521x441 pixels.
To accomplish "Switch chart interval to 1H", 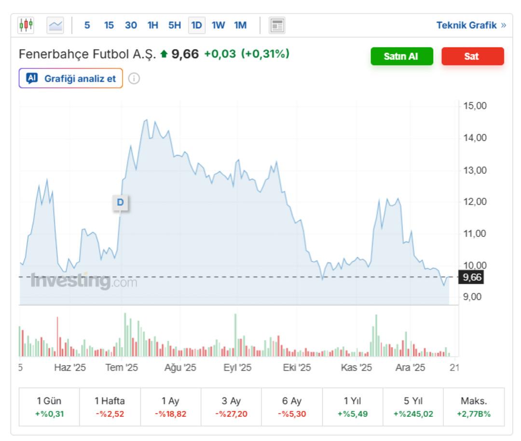I will pyautogui.click(x=152, y=25).
